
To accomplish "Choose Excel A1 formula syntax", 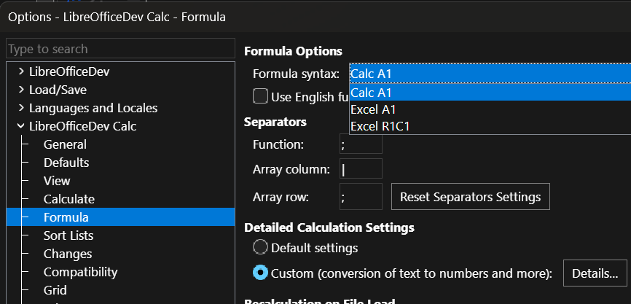I will pyautogui.click(x=490, y=109).
